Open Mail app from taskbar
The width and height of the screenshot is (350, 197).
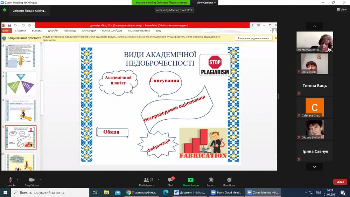pyautogui.click(x=118, y=192)
